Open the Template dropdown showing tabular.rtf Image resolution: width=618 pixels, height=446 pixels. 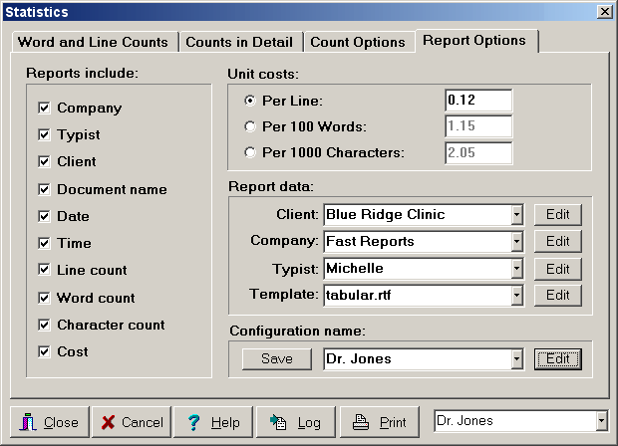(x=516, y=295)
